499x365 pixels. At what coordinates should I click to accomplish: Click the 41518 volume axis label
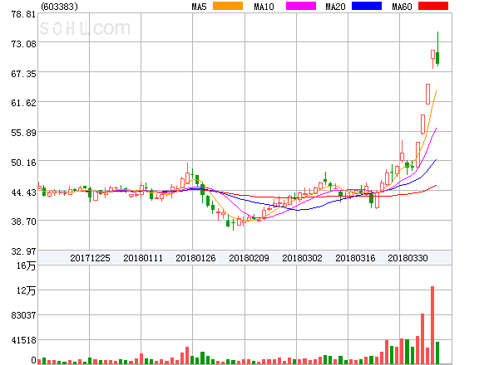[x=23, y=340]
